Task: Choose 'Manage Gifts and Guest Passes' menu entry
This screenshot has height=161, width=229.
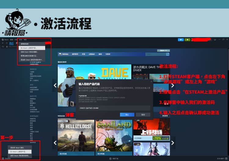Action: tap(32, 56)
